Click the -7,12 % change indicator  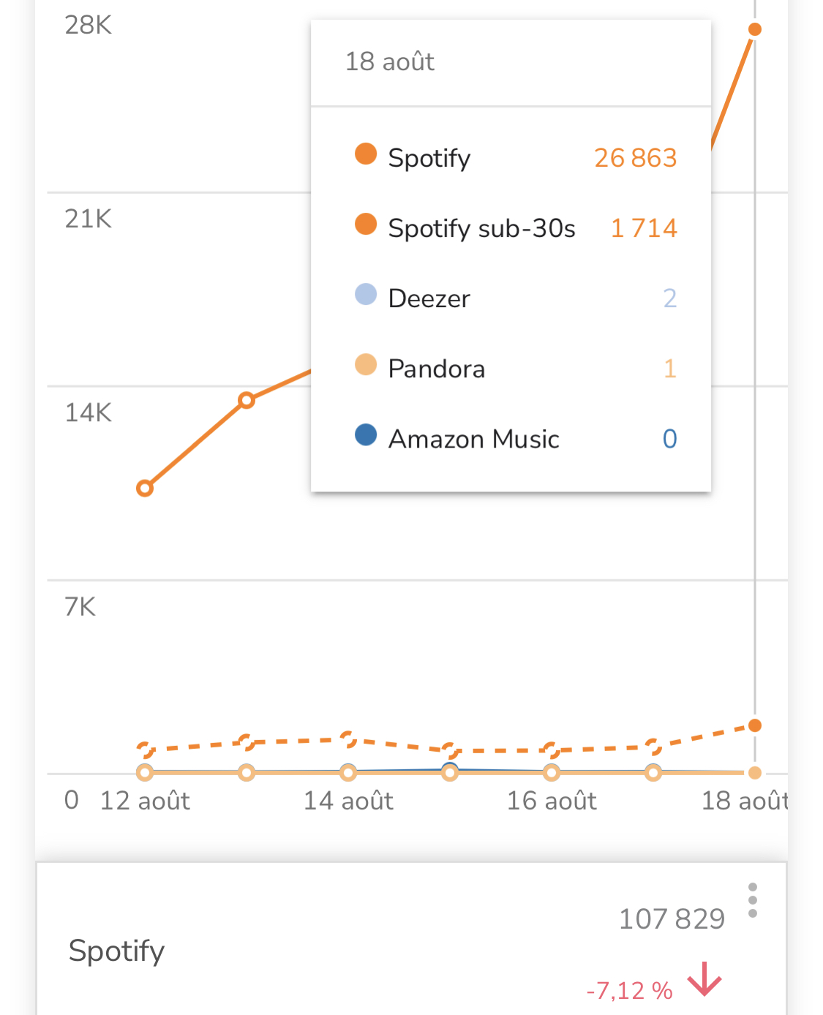[x=629, y=991]
